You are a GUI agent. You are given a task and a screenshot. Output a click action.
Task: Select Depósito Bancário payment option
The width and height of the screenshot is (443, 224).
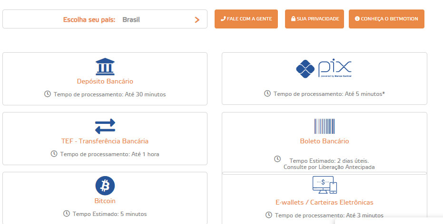click(105, 81)
